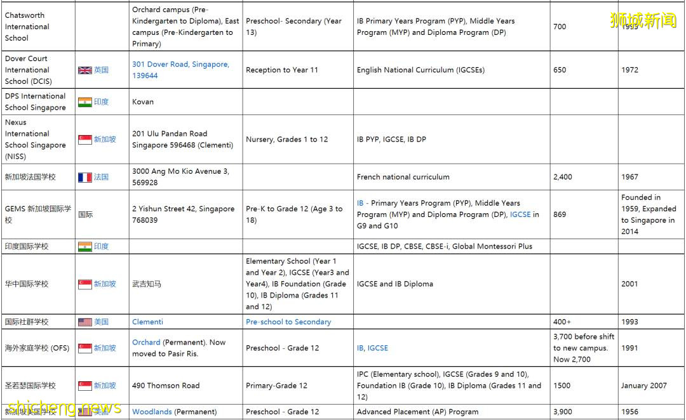Click Singapore flag in the Nexus row

tap(84, 140)
